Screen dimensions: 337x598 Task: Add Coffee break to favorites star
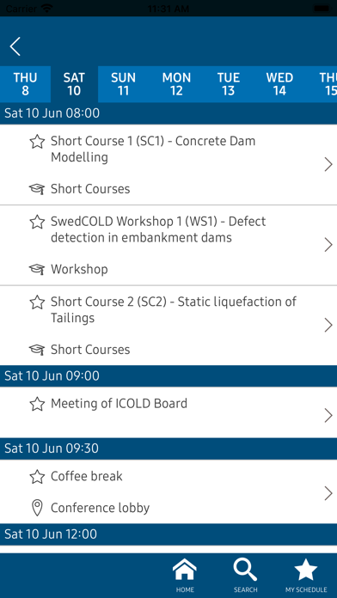coord(37,477)
